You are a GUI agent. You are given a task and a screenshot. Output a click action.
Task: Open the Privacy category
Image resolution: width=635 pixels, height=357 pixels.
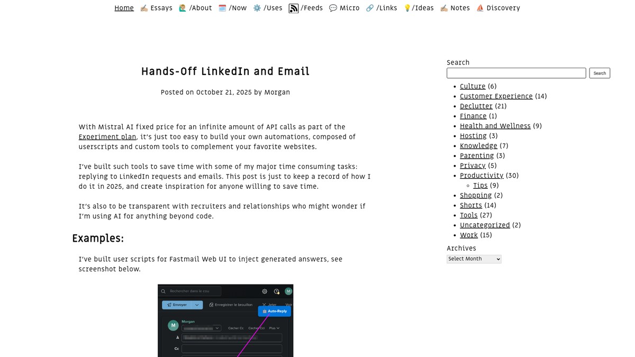(473, 166)
